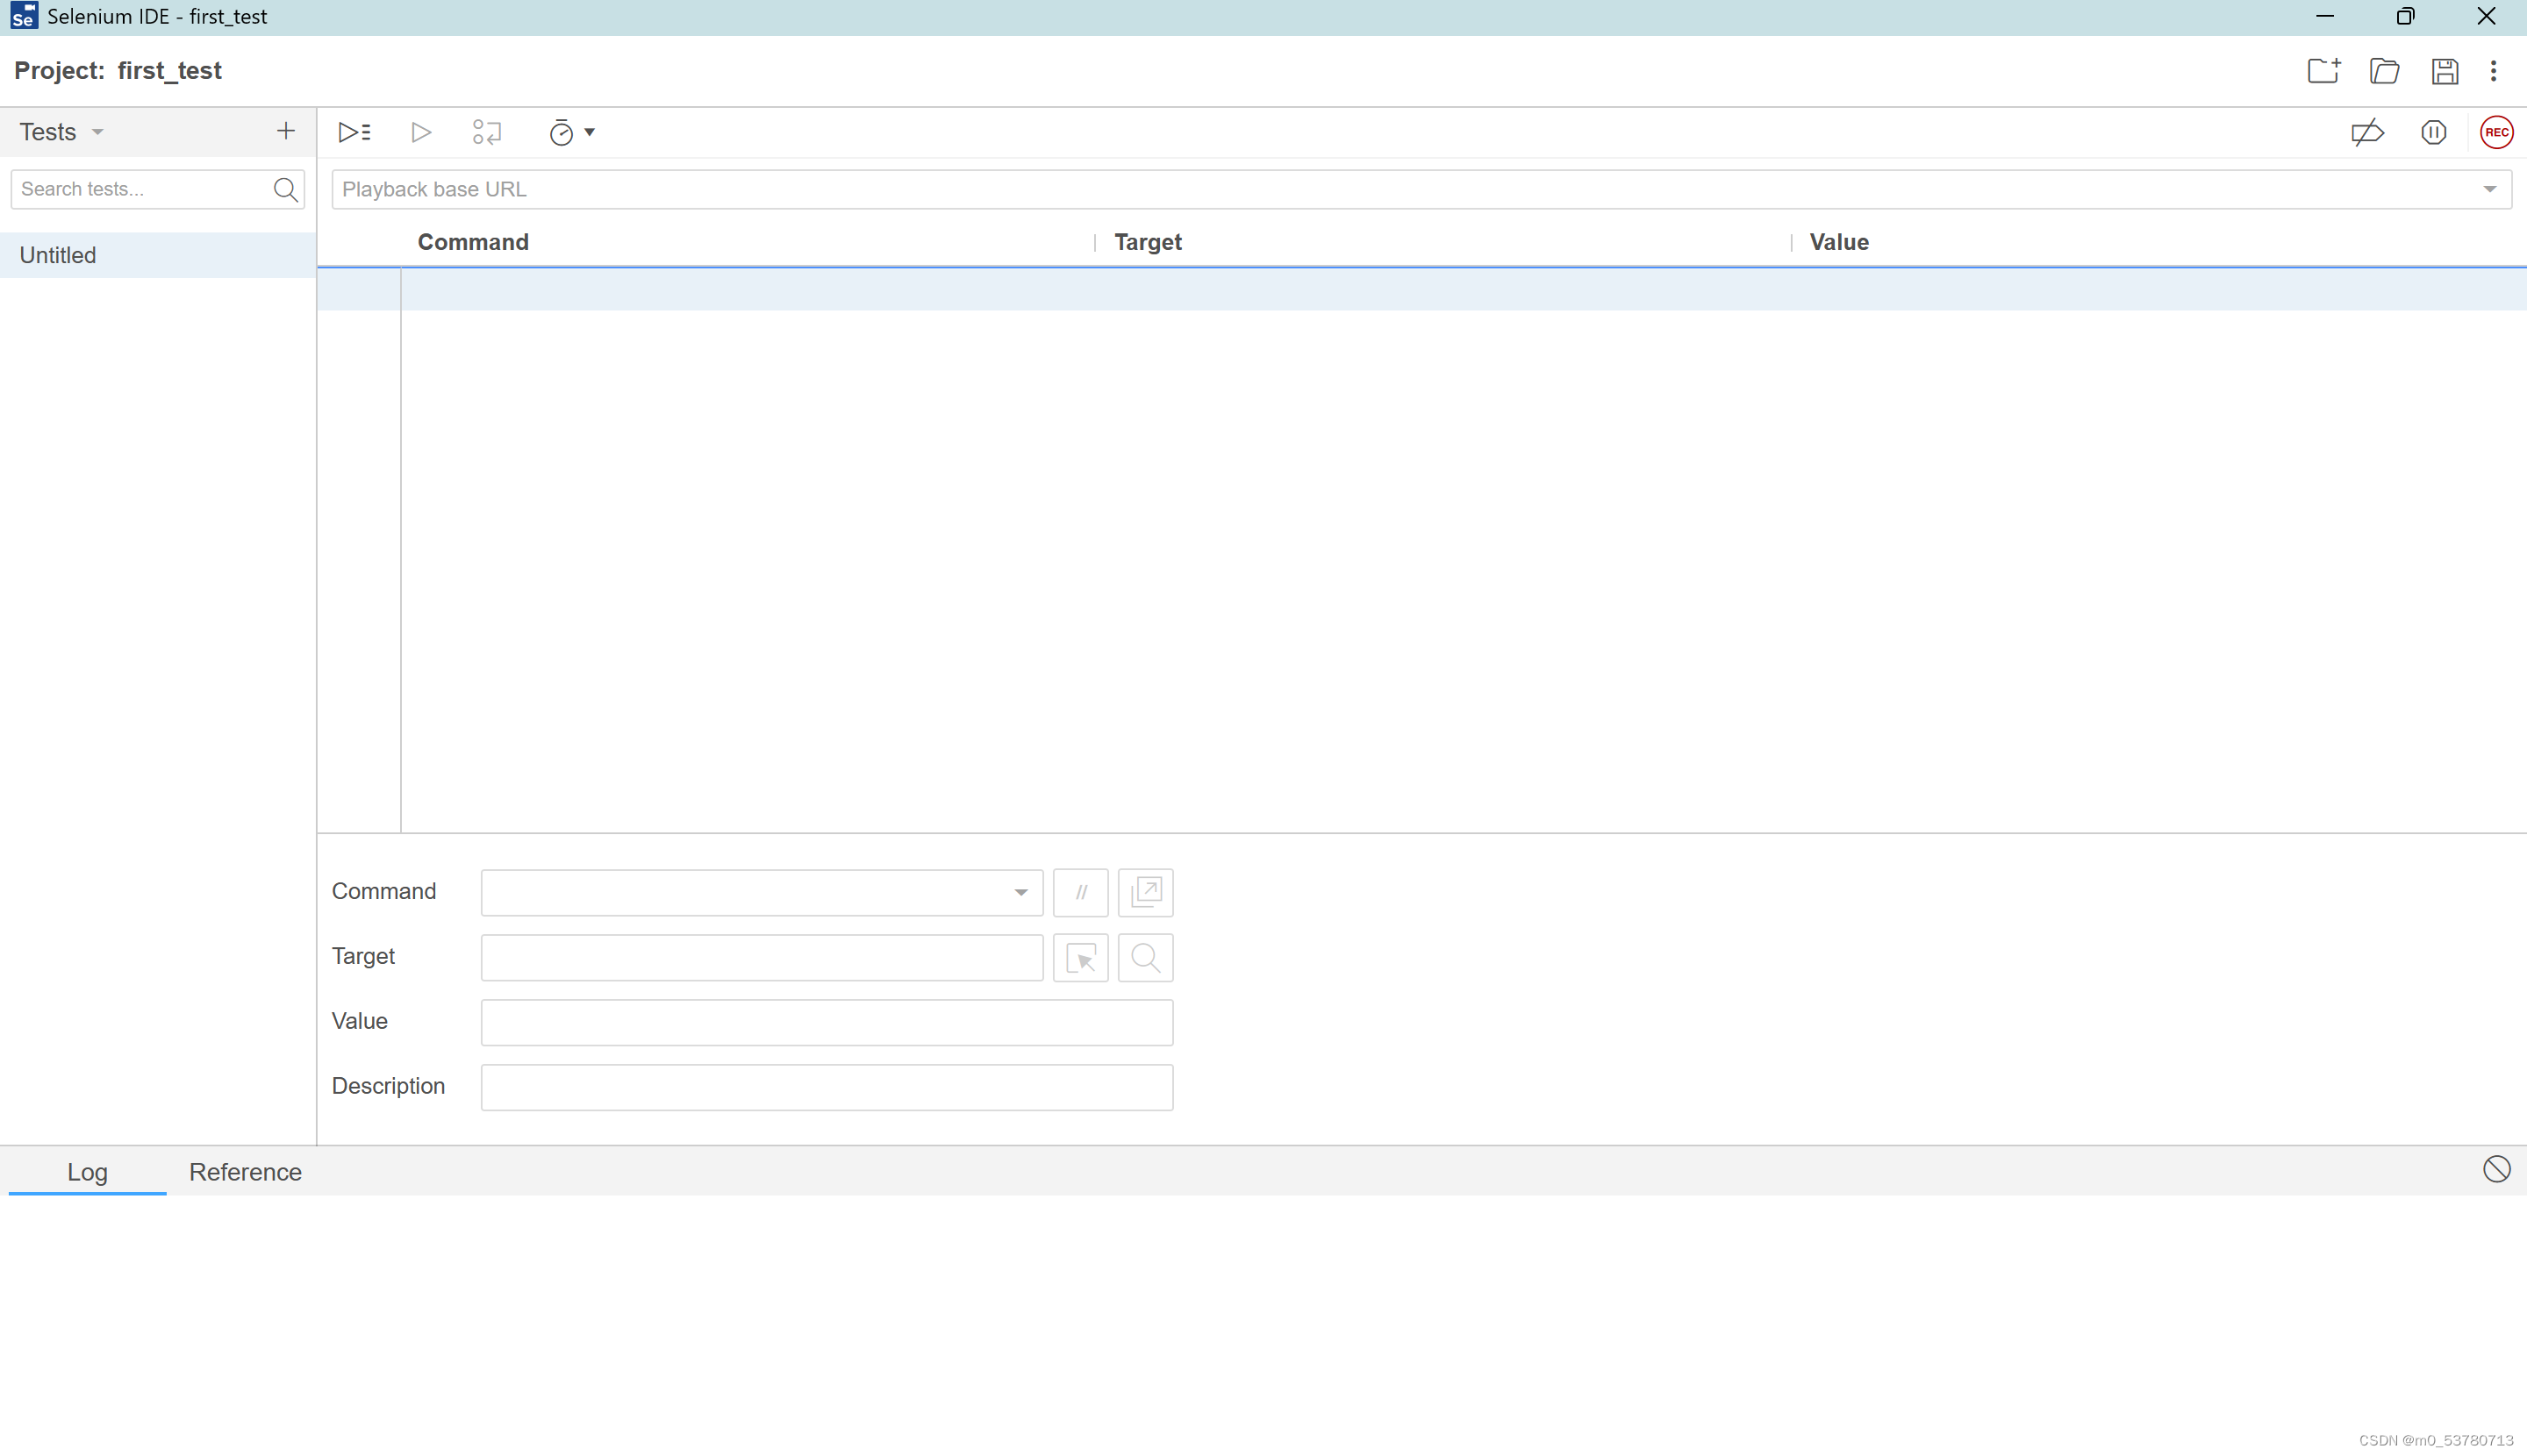Start recording with REC button
Screen dimensions: 2527x1456
[2496, 132]
